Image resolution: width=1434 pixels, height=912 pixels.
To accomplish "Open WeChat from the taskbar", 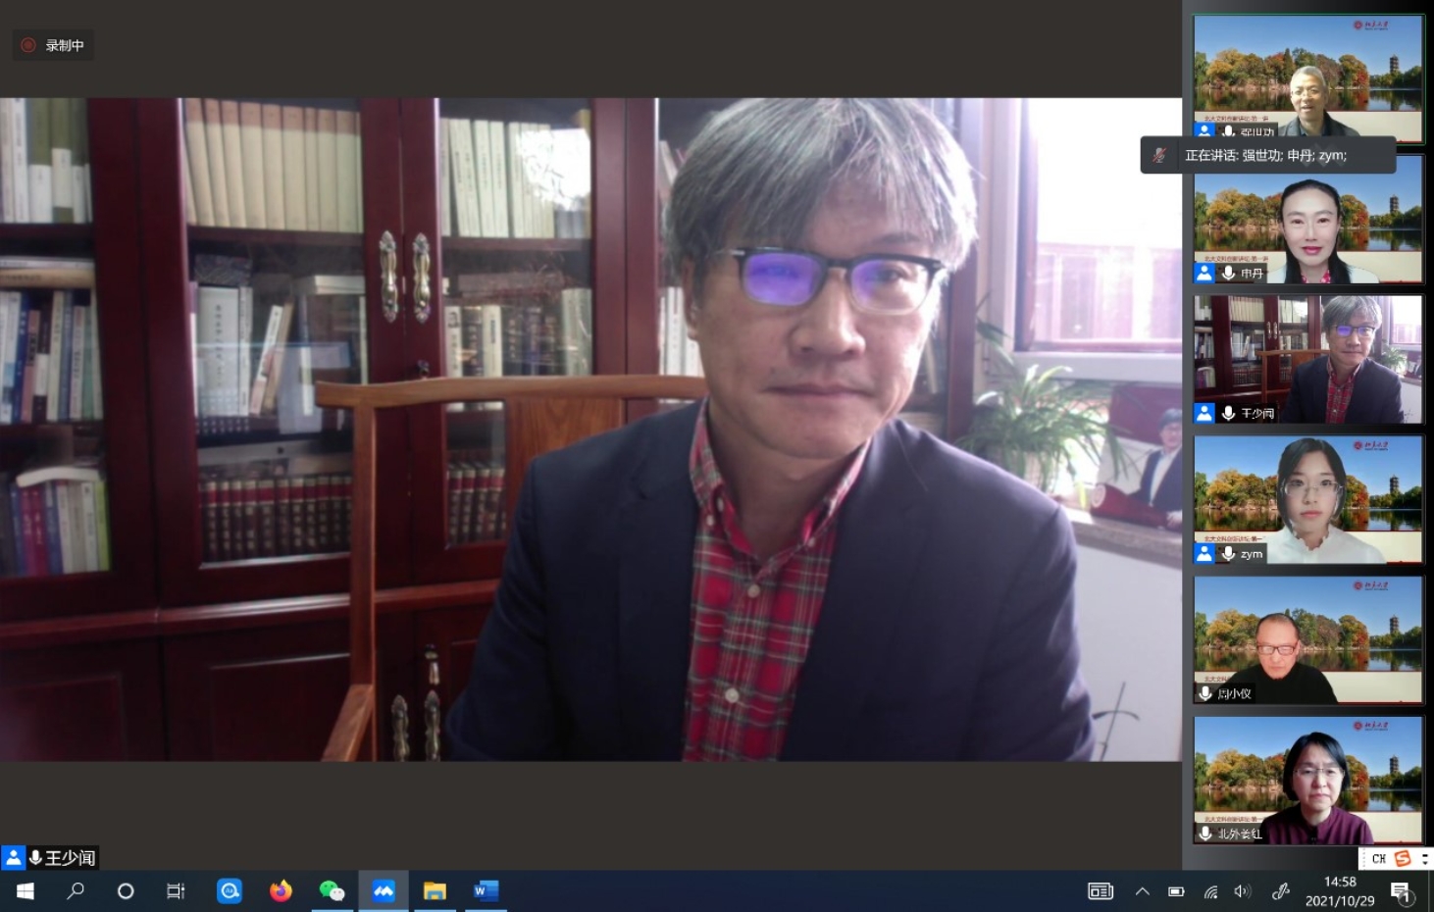I will click(x=332, y=891).
